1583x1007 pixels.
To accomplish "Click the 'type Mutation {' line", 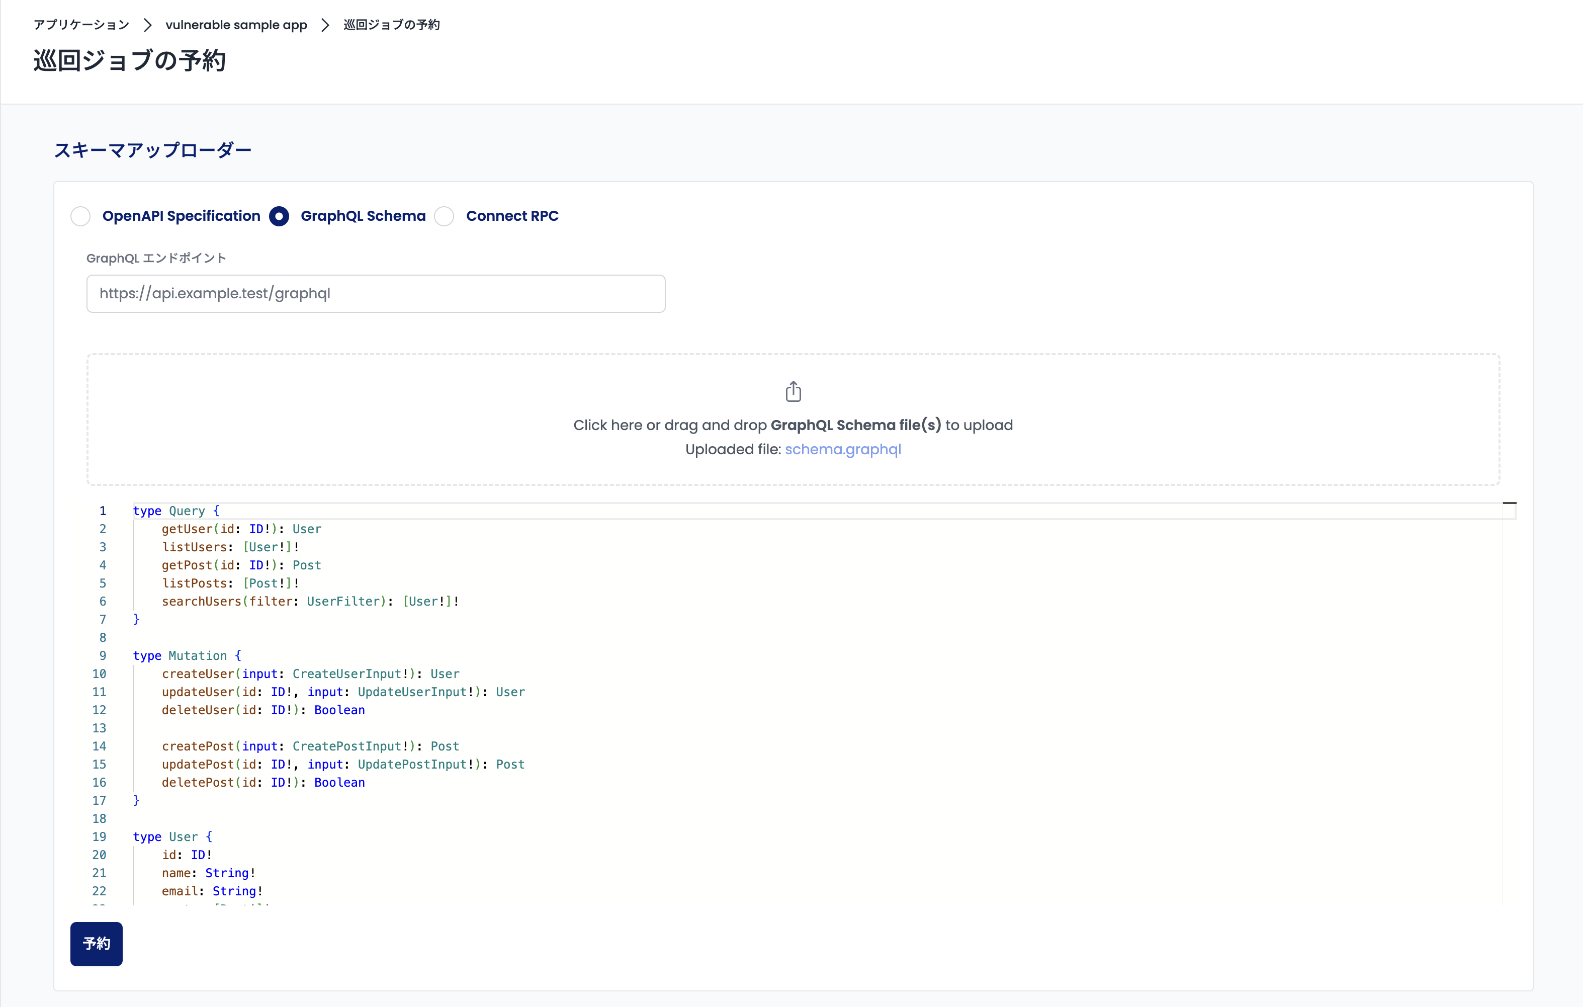I will pyautogui.click(x=188, y=656).
